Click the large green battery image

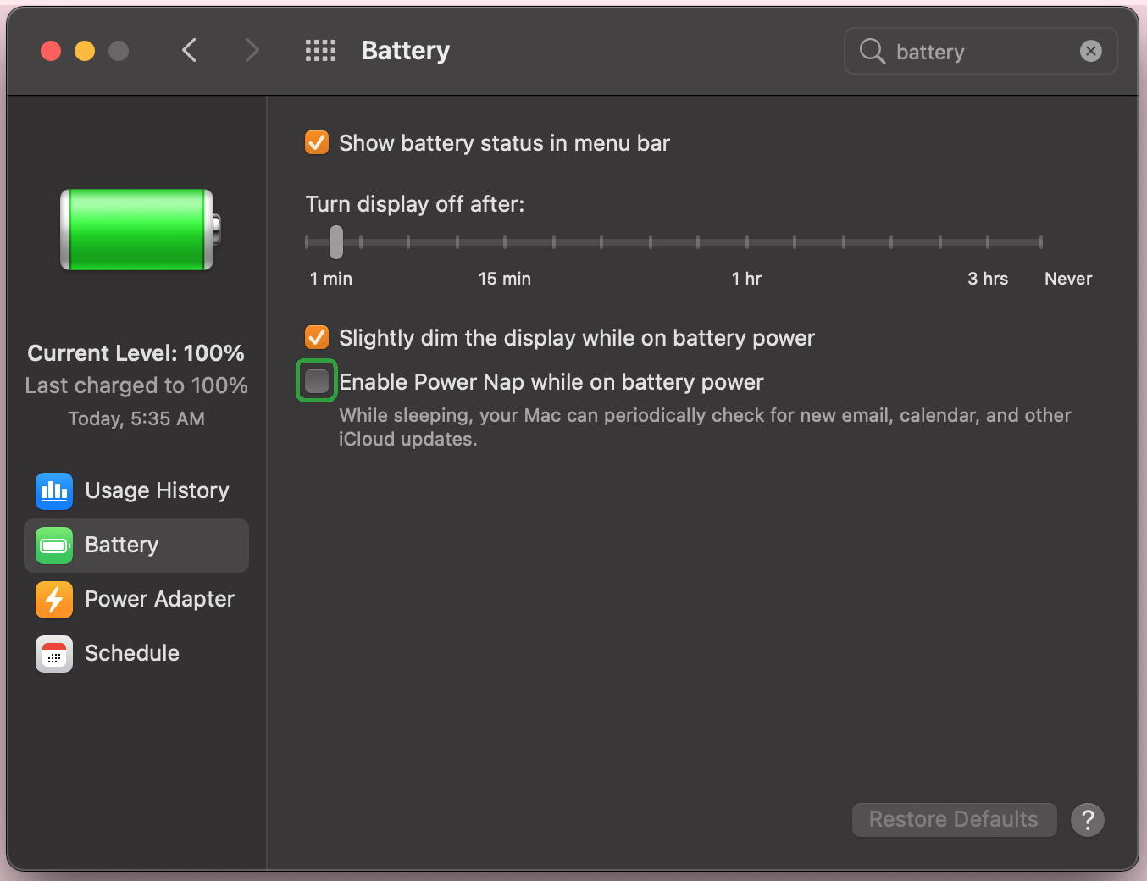point(139,230)
